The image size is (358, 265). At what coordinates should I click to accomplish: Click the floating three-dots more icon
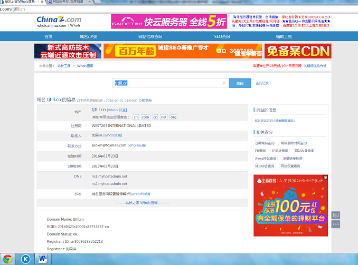[336, 224]
